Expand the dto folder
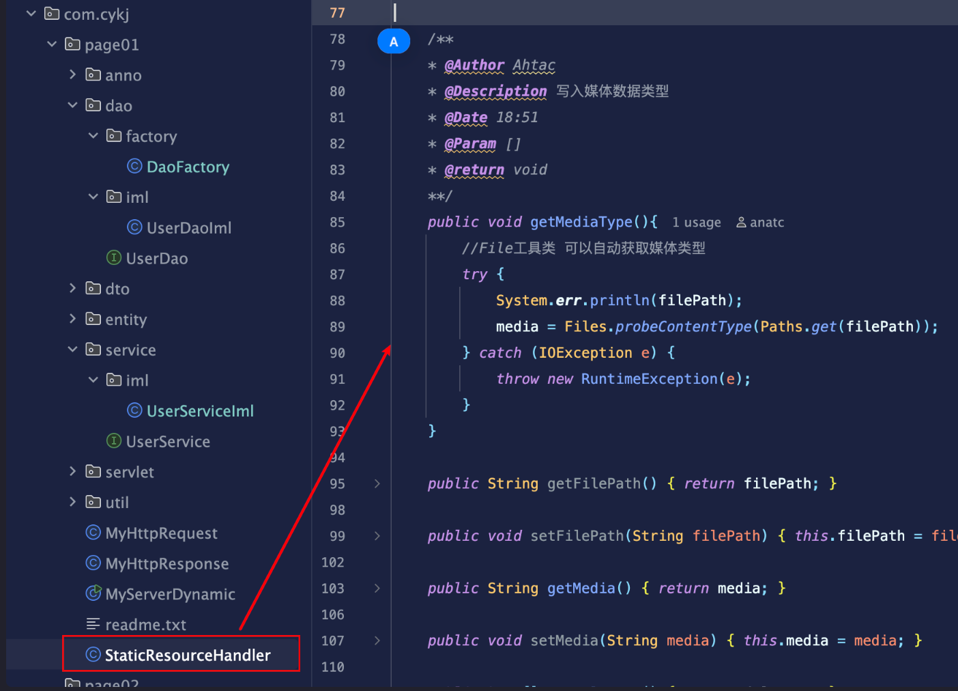 [x=72, y=288]
